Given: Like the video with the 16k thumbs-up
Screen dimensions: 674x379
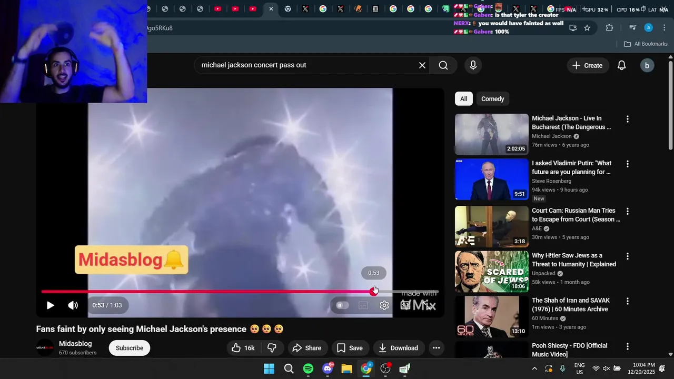Looking at the screenshot, I should (243, 348).
